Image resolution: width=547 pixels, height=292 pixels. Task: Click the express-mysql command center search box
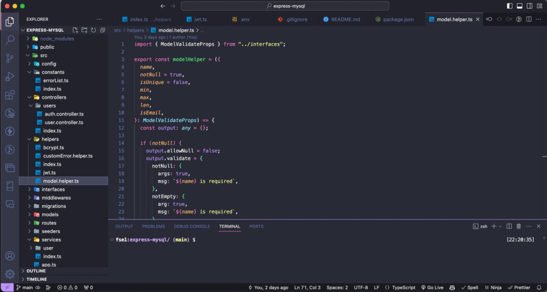coord(285,6)
